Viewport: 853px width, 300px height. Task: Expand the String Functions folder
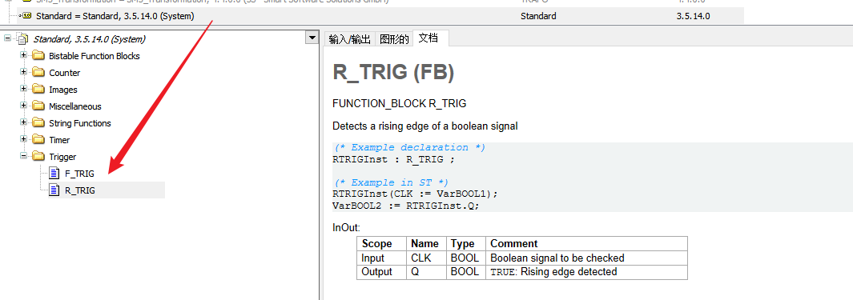pyautogui.click(x=23, y=123)
